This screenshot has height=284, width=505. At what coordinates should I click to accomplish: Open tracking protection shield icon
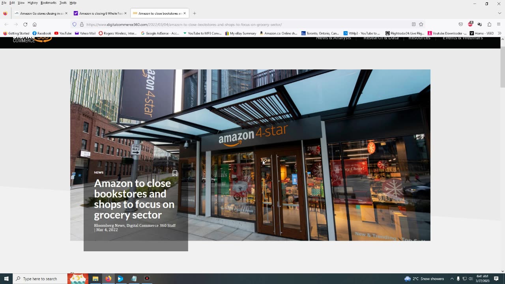click(74, 24)
